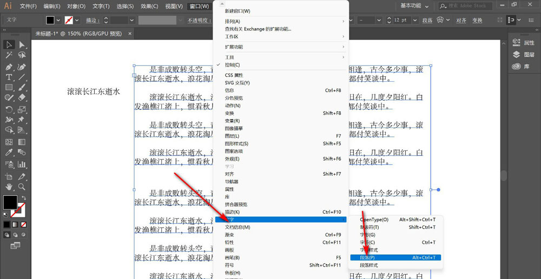Image resolution: width=541 pixels, height=279 pixels.
Task: Click the black fill swatch in toolbar
Action: (10, 202)
